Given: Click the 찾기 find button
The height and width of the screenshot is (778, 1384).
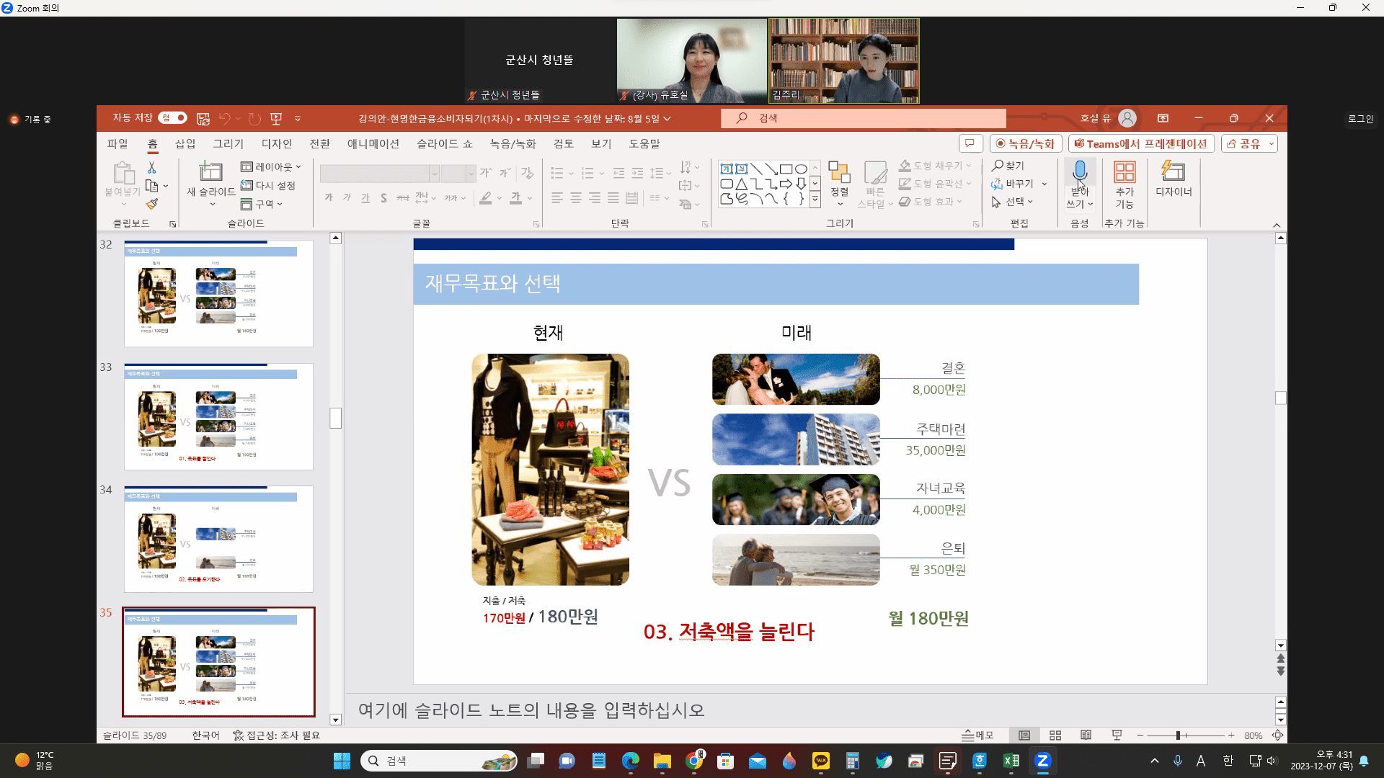Looking at the screenshot, I should [1008, 166].
